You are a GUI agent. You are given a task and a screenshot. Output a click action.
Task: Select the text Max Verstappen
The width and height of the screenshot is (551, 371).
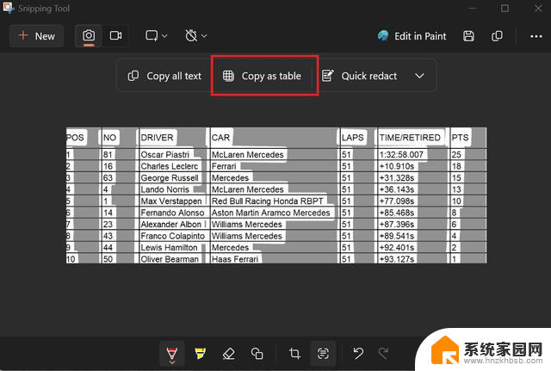[x=171, y=201]
